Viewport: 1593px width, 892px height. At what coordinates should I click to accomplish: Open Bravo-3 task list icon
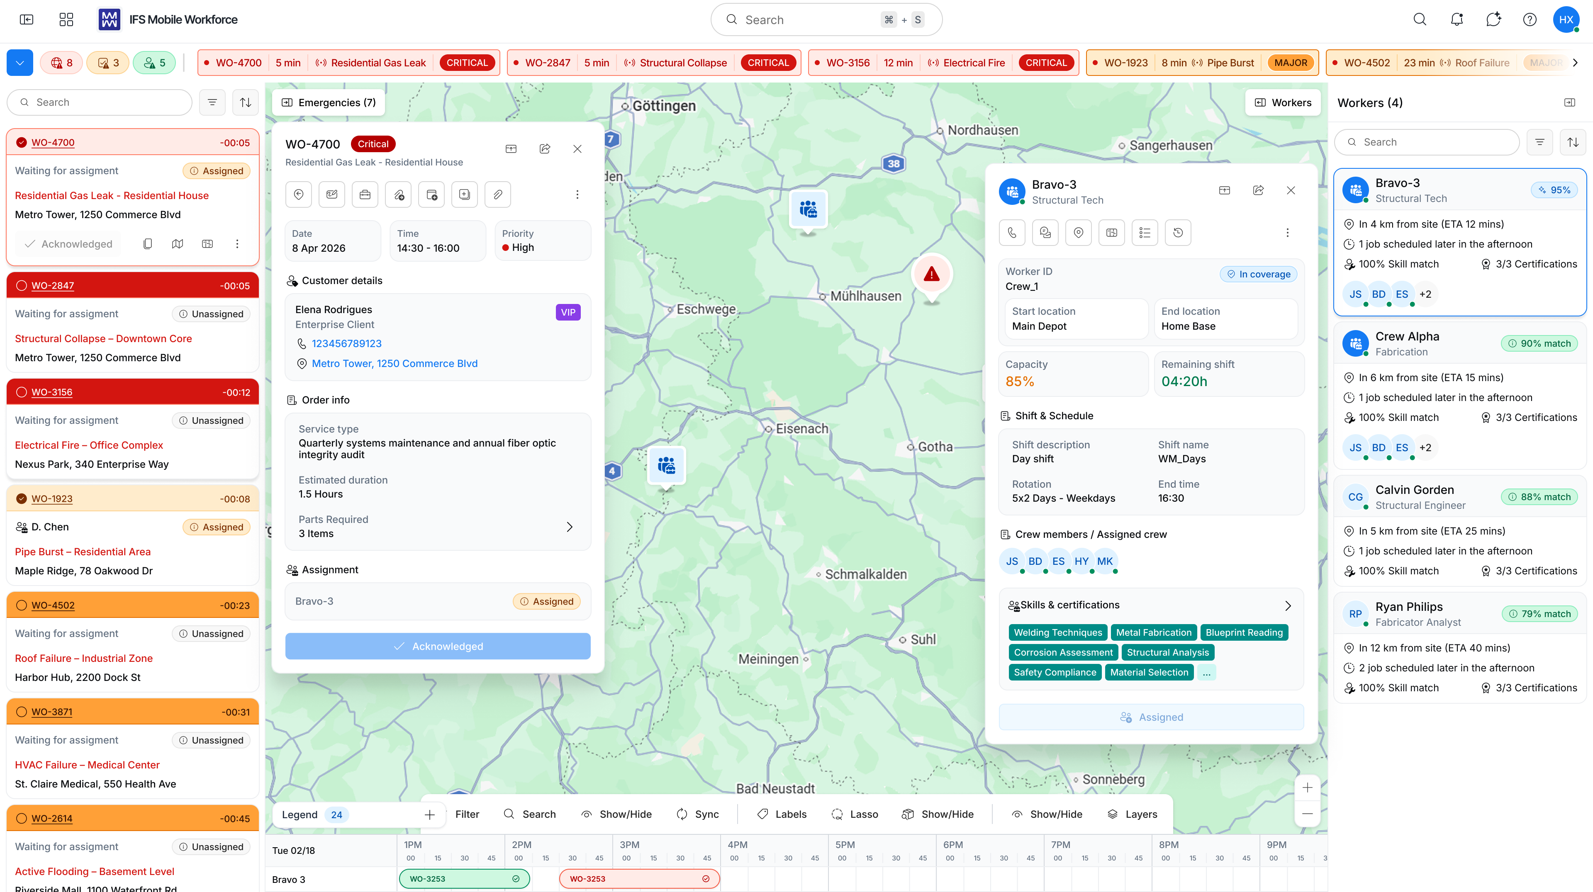pos(1145,233)
